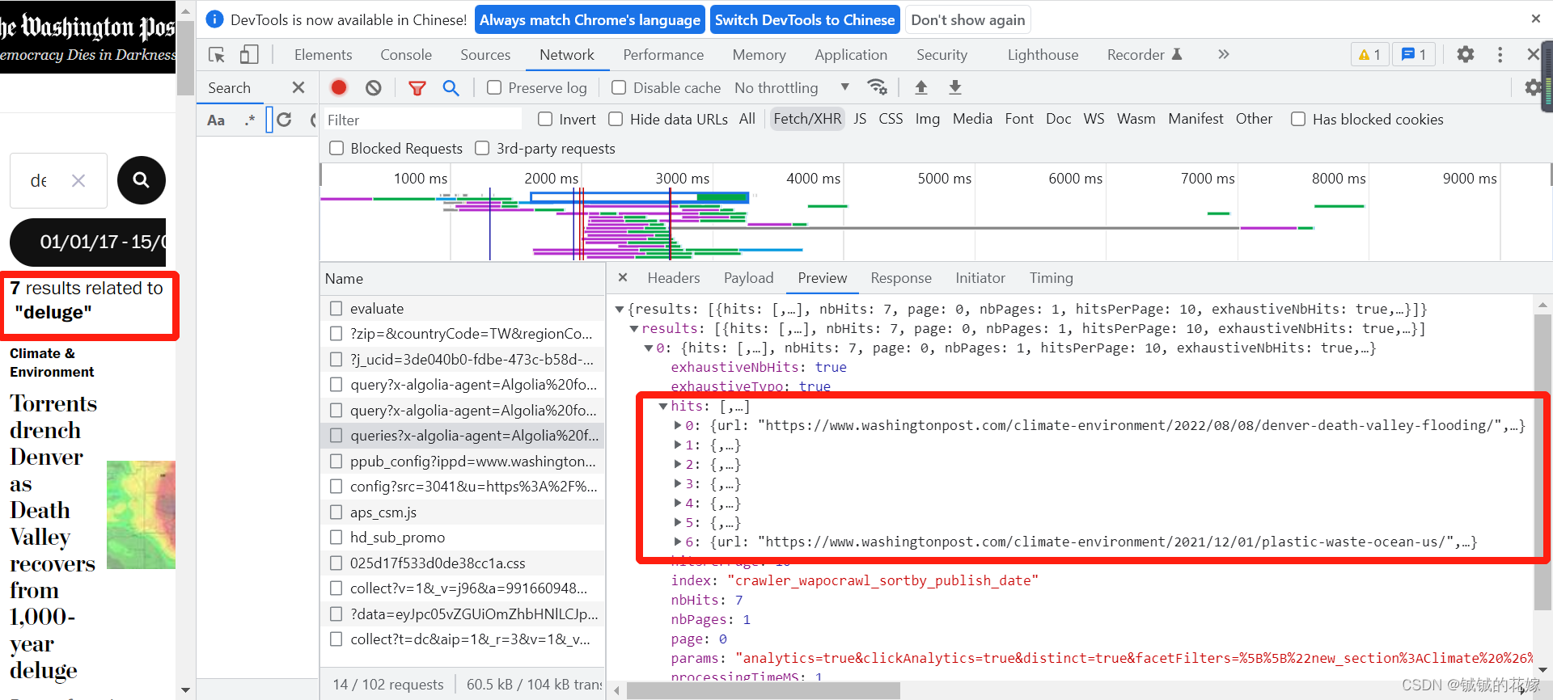Image resolution: width=1553 pixels, height=700 pixels.
Task: Open DevTools settings gear icon
Action: point(1466,54)
